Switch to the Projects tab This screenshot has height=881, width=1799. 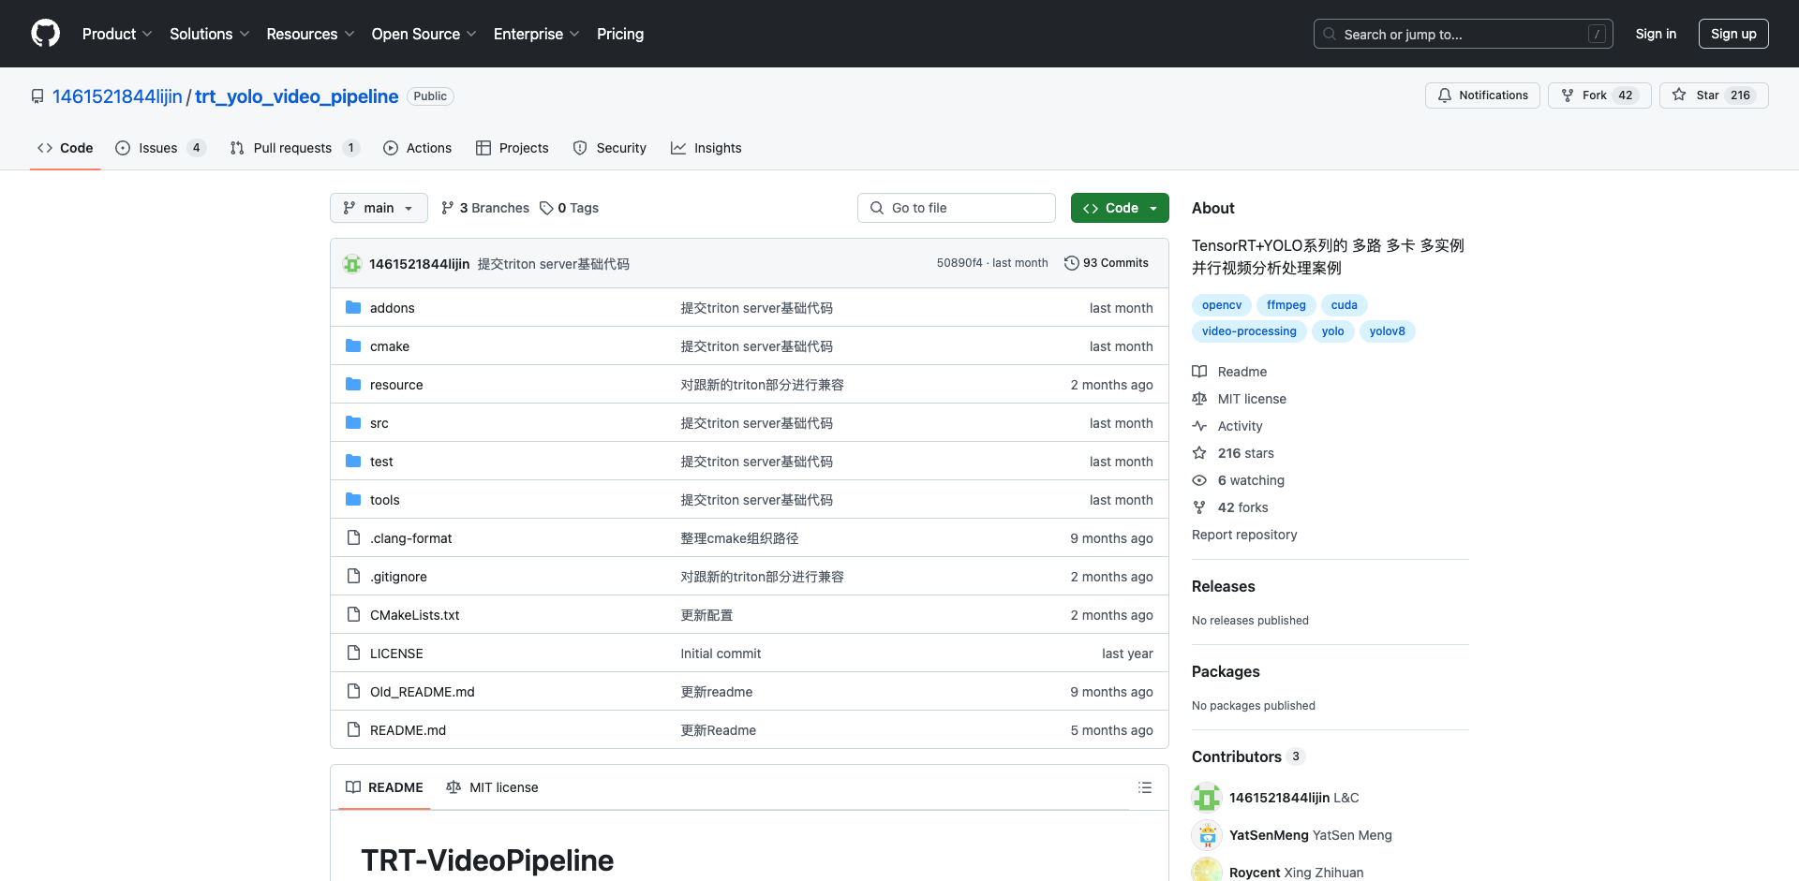click(513, 148)
